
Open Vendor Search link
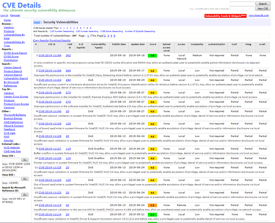[x=13, y=68]
